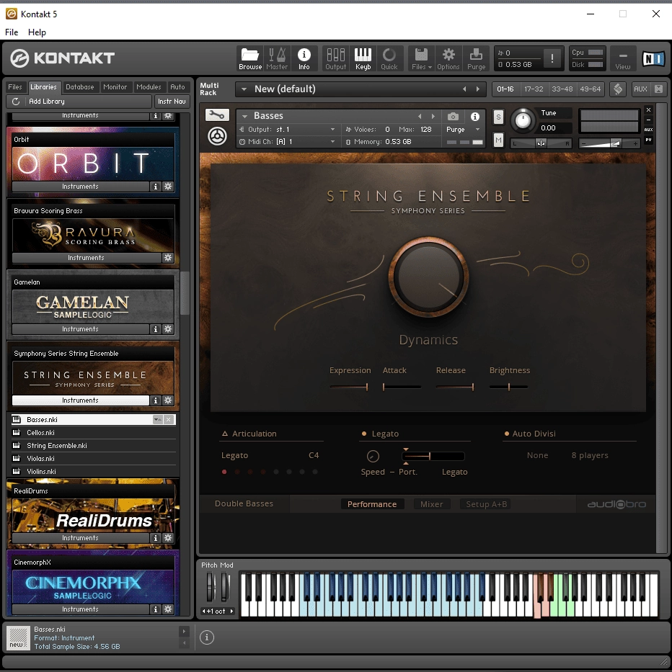Click RealiDrums Instruments button
Image resolution: width=672 pixels, height=672 pixels.
tap(80, 538)
